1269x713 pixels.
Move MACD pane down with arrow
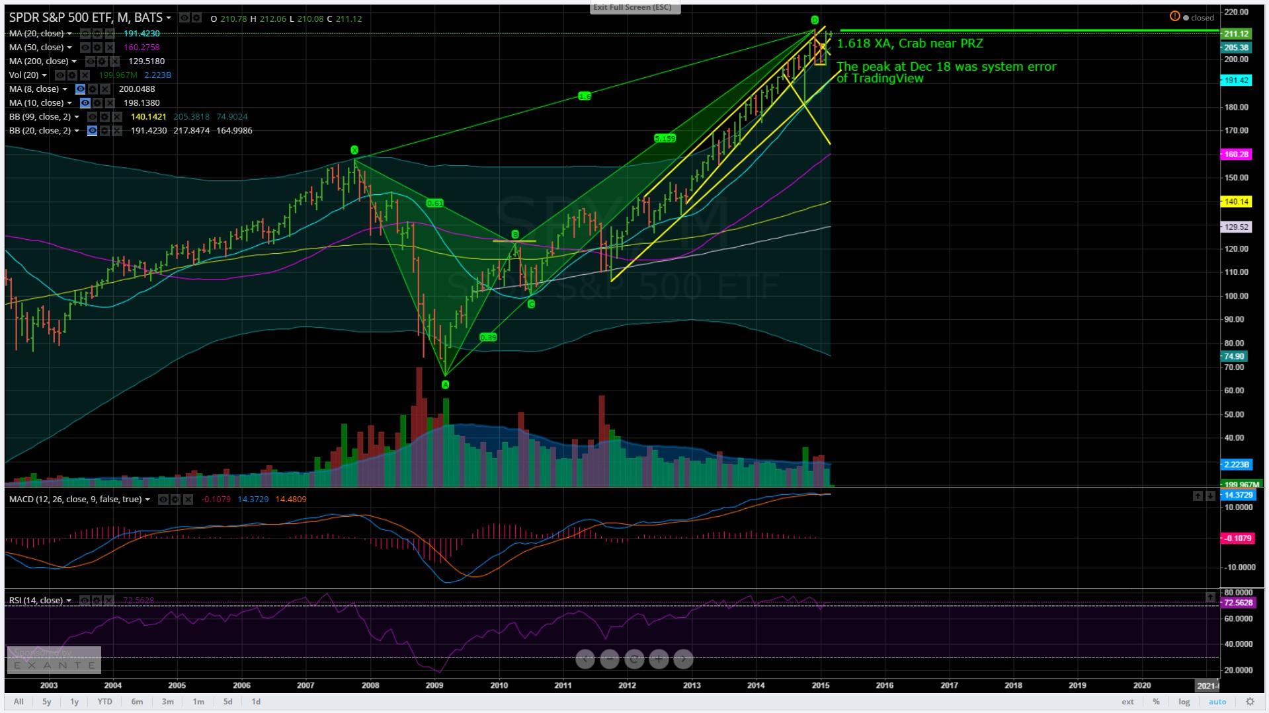(x=1210, y=496)
